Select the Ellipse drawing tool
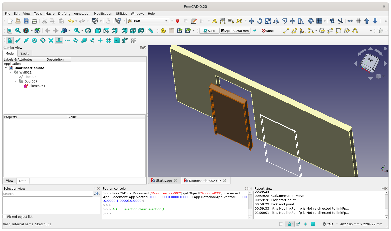 pos(330,30)
